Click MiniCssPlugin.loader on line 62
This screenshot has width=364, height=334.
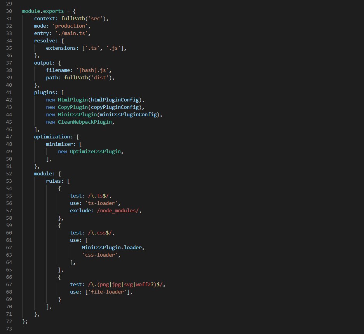pyautogui.click(x=111, y=248)
